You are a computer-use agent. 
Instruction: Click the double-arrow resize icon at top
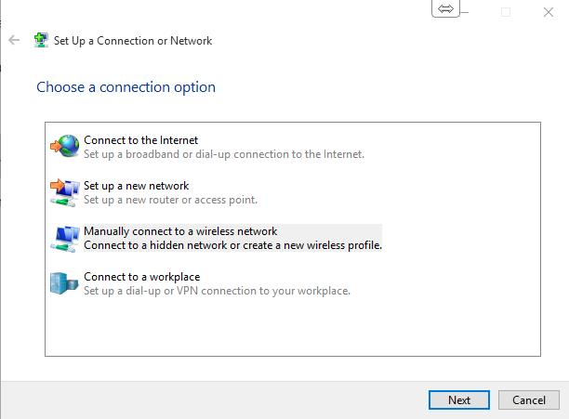click(445, 8)
